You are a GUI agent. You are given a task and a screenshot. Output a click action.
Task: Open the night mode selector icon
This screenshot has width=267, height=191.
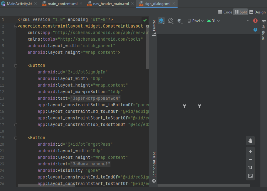[x=180, y=21]
